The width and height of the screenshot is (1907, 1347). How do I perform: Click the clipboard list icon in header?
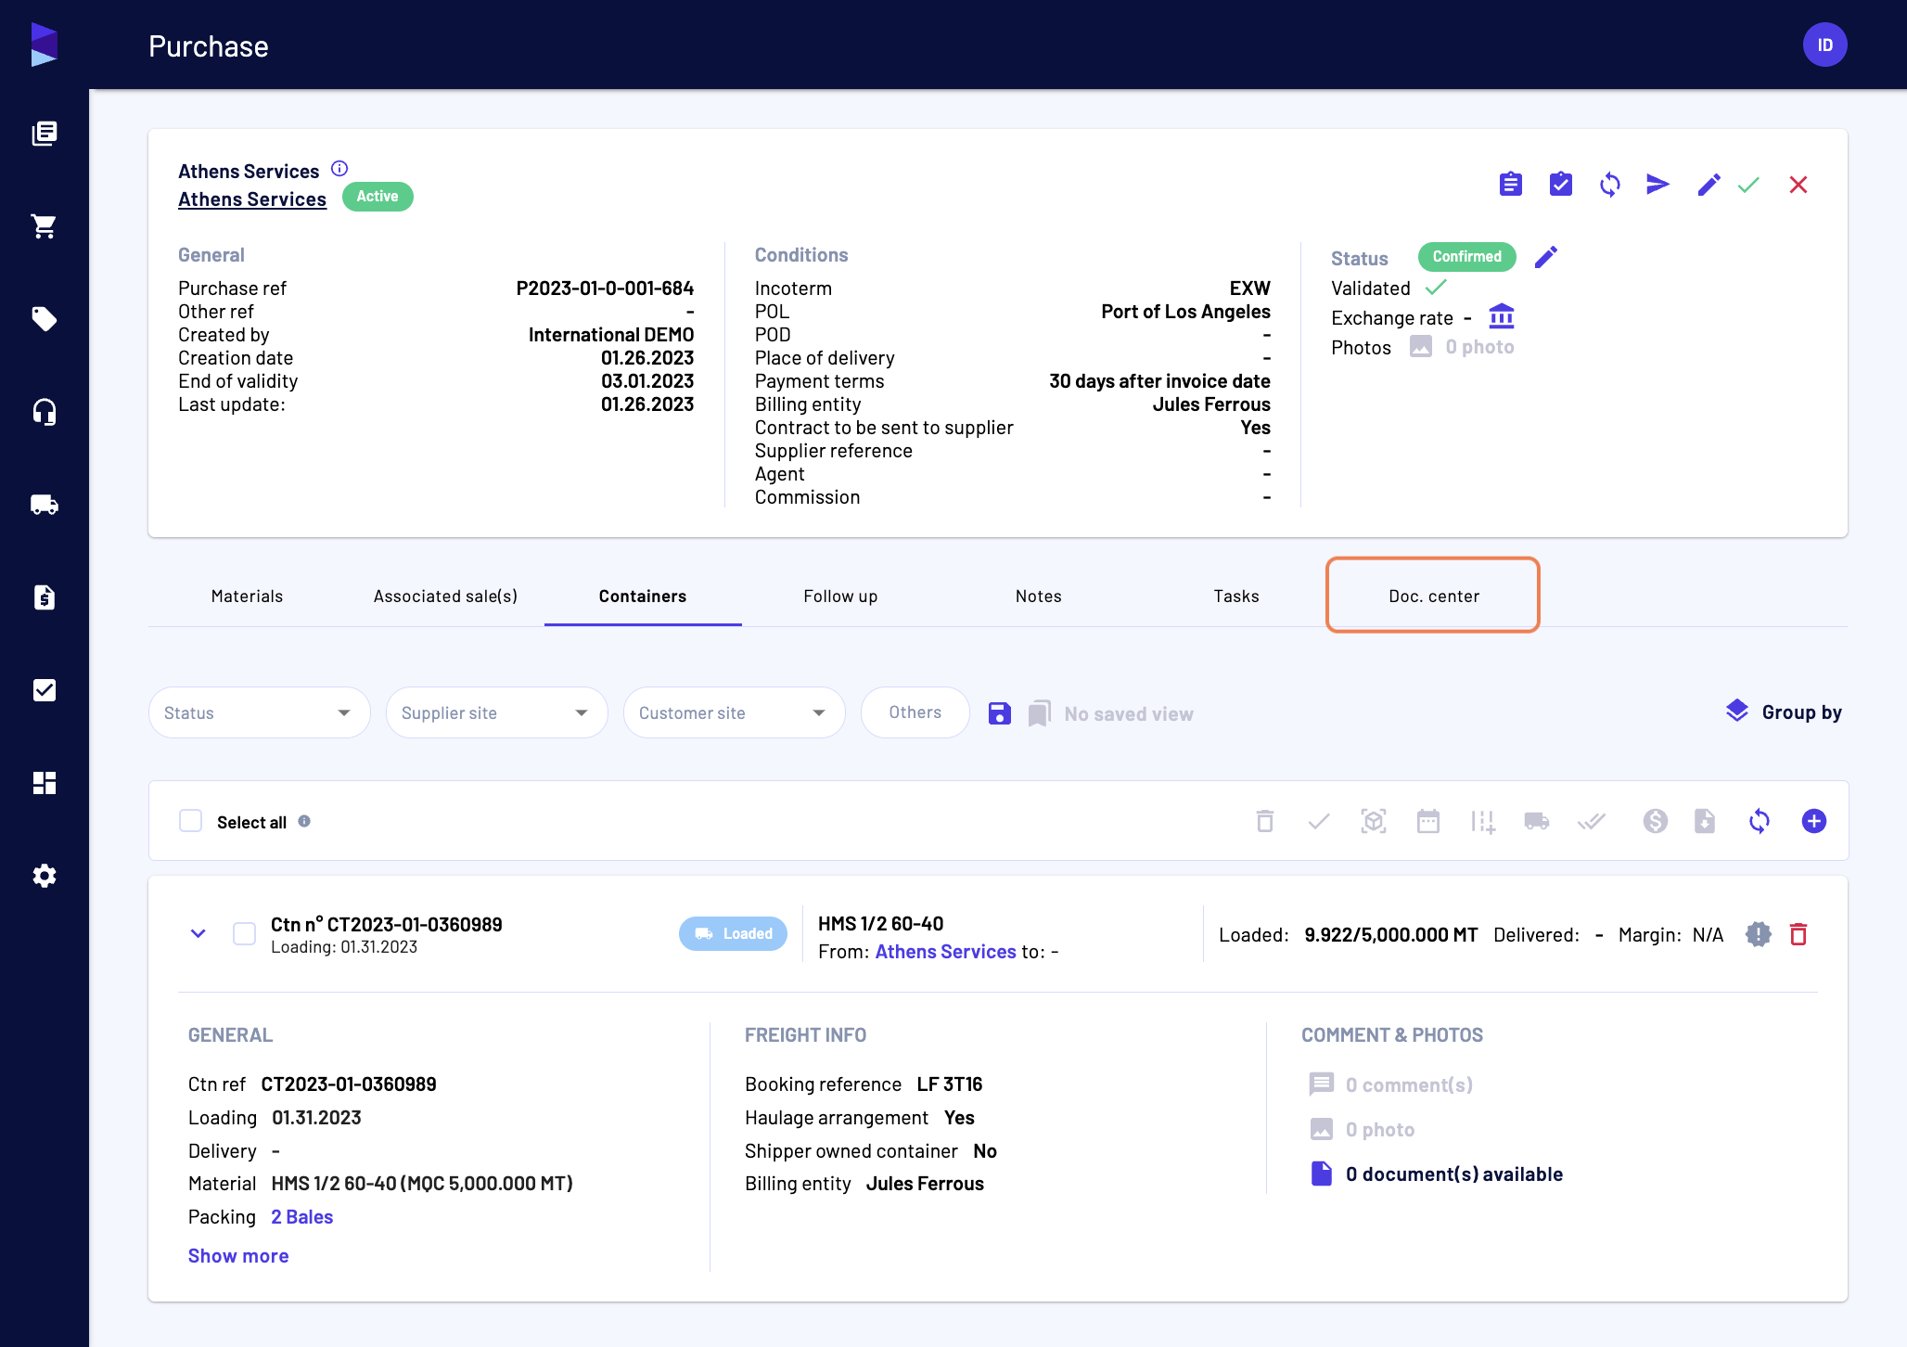coord(1510,185)
